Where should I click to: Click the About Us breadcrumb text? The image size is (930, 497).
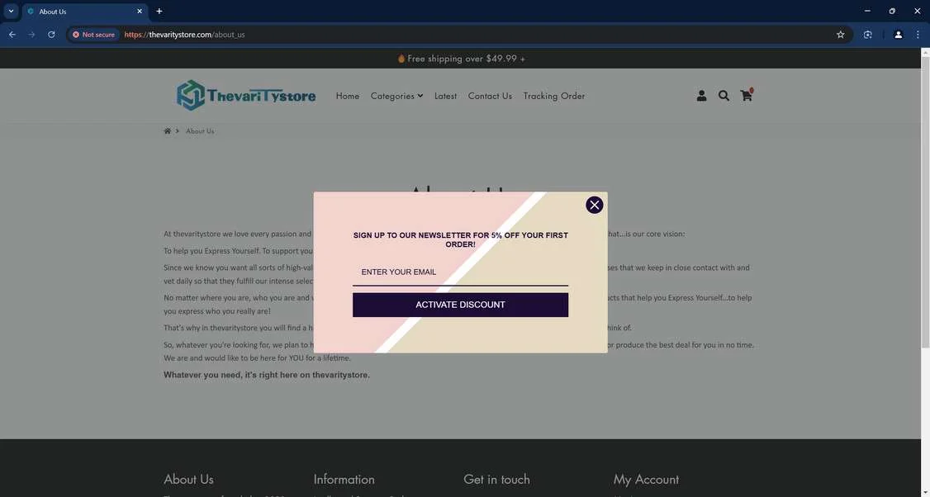[x=200, y=131]
